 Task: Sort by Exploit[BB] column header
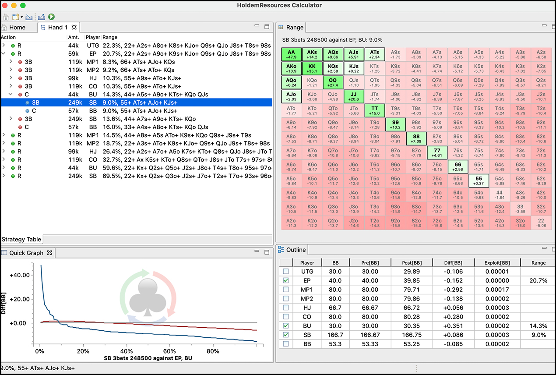(497, 263)
